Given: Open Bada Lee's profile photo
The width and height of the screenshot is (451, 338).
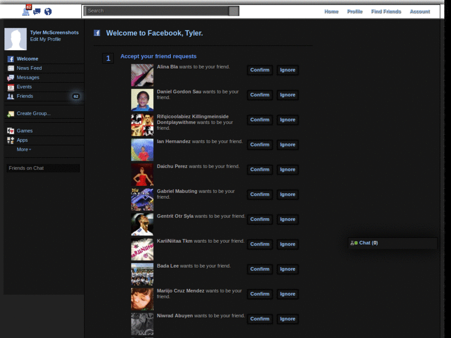Looking at the screenshot, I should click(143, 274).
